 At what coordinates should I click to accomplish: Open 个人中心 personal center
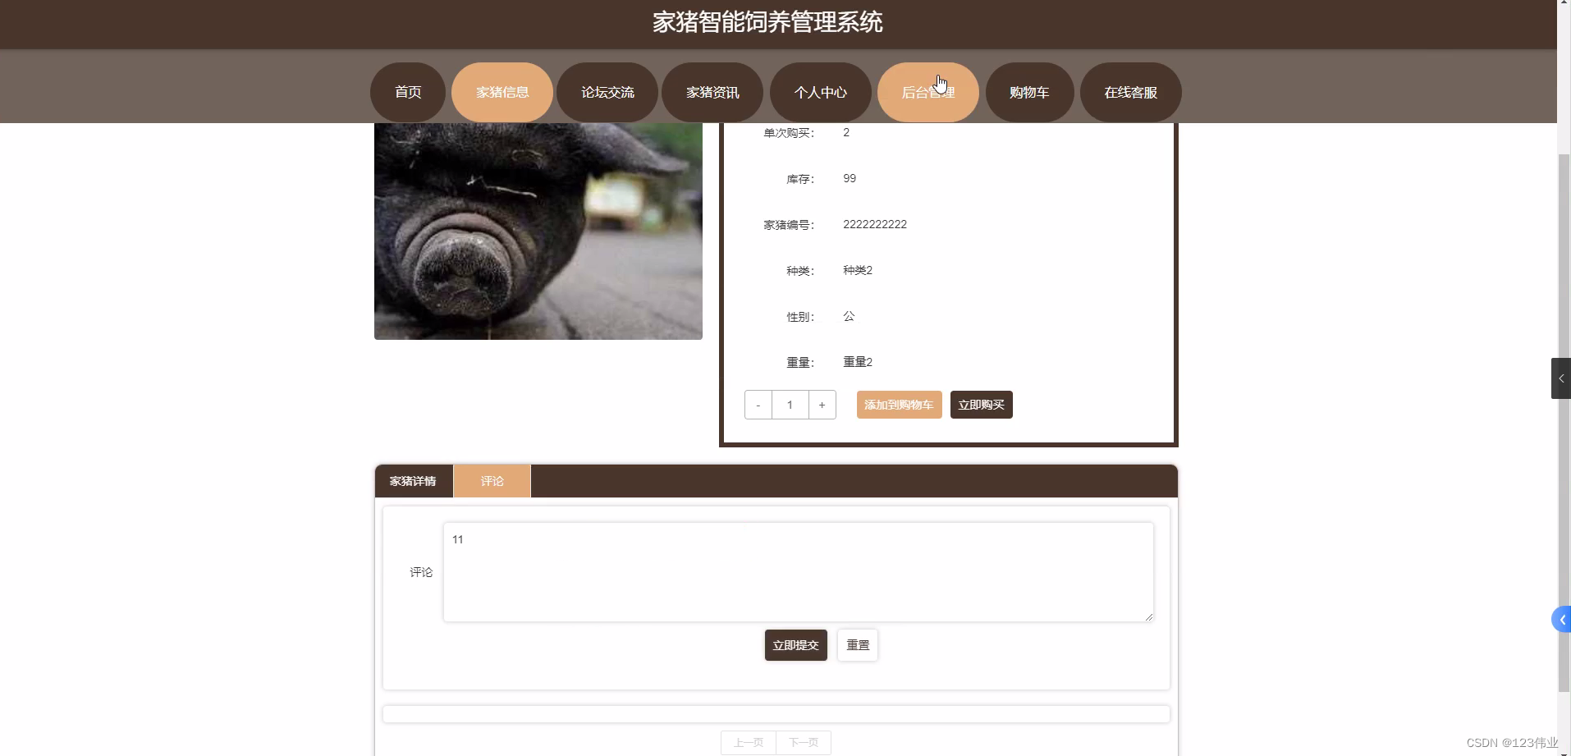[821, 92]
